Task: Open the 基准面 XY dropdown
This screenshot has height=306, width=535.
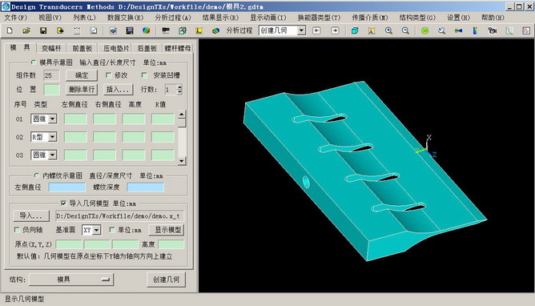Action: tap(97, 230)
